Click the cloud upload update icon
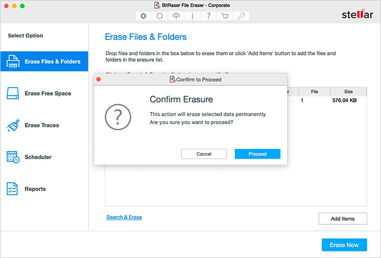This screenshot has width=381, height=258. pyautogui.click(x=176, y=16)
